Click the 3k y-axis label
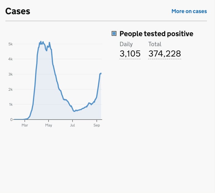The width and height of the screenshot is (215, 193). click(x=10, y=74)
